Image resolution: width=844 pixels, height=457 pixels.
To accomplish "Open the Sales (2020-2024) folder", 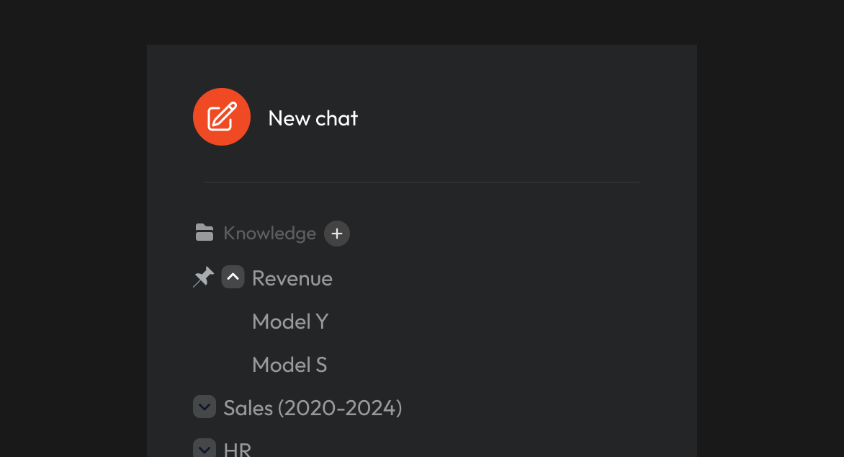I will [313, 408].
